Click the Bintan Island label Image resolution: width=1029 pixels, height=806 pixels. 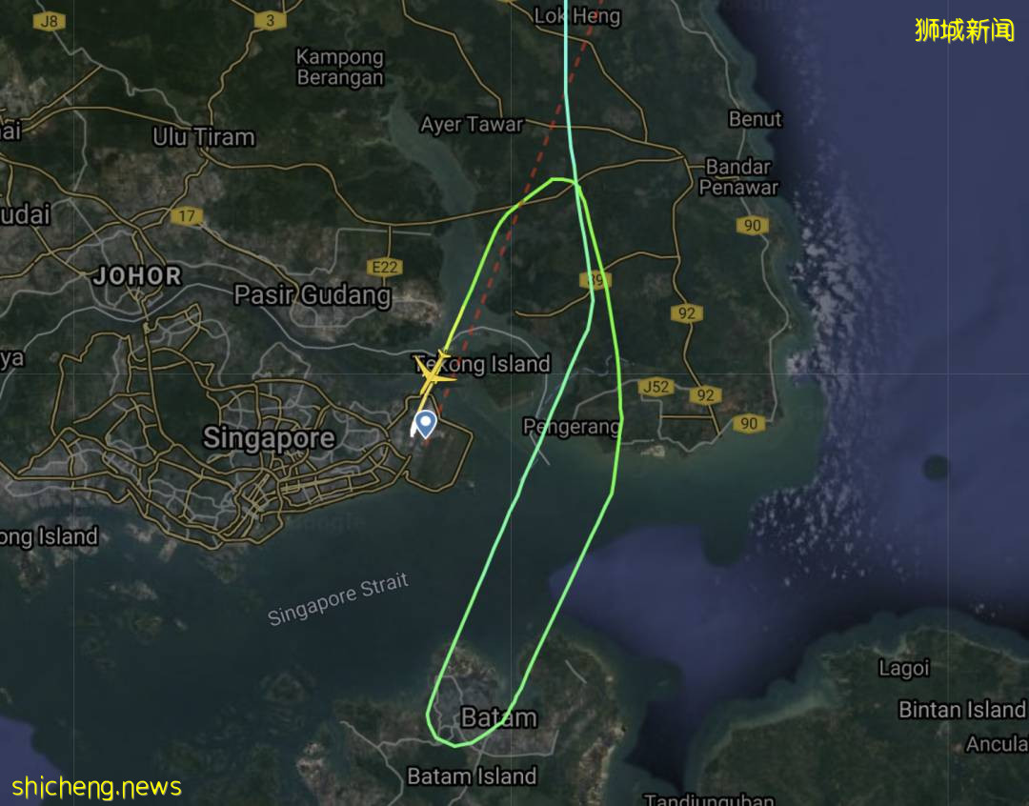[x=961, y=710]
